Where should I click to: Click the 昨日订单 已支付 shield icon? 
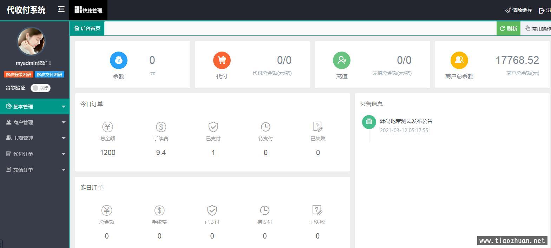click(x=212, y=210)
